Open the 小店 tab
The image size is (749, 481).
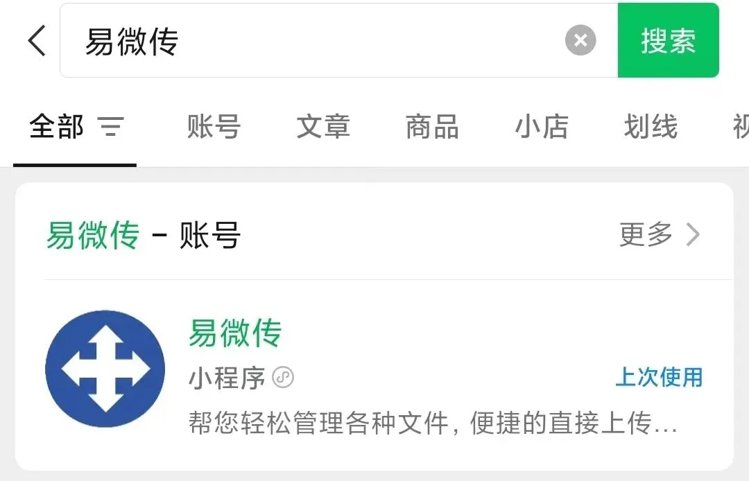pos(542,127)
